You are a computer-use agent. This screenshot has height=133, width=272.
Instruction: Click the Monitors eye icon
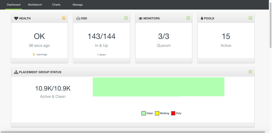140,18
